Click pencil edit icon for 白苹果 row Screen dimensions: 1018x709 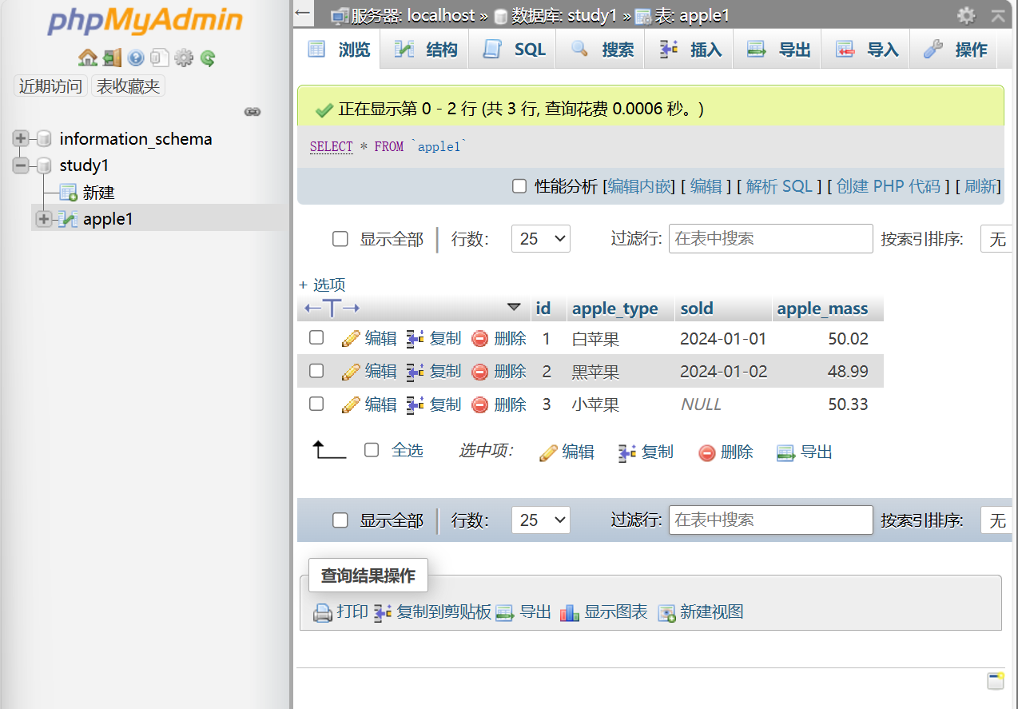(351, 339)
